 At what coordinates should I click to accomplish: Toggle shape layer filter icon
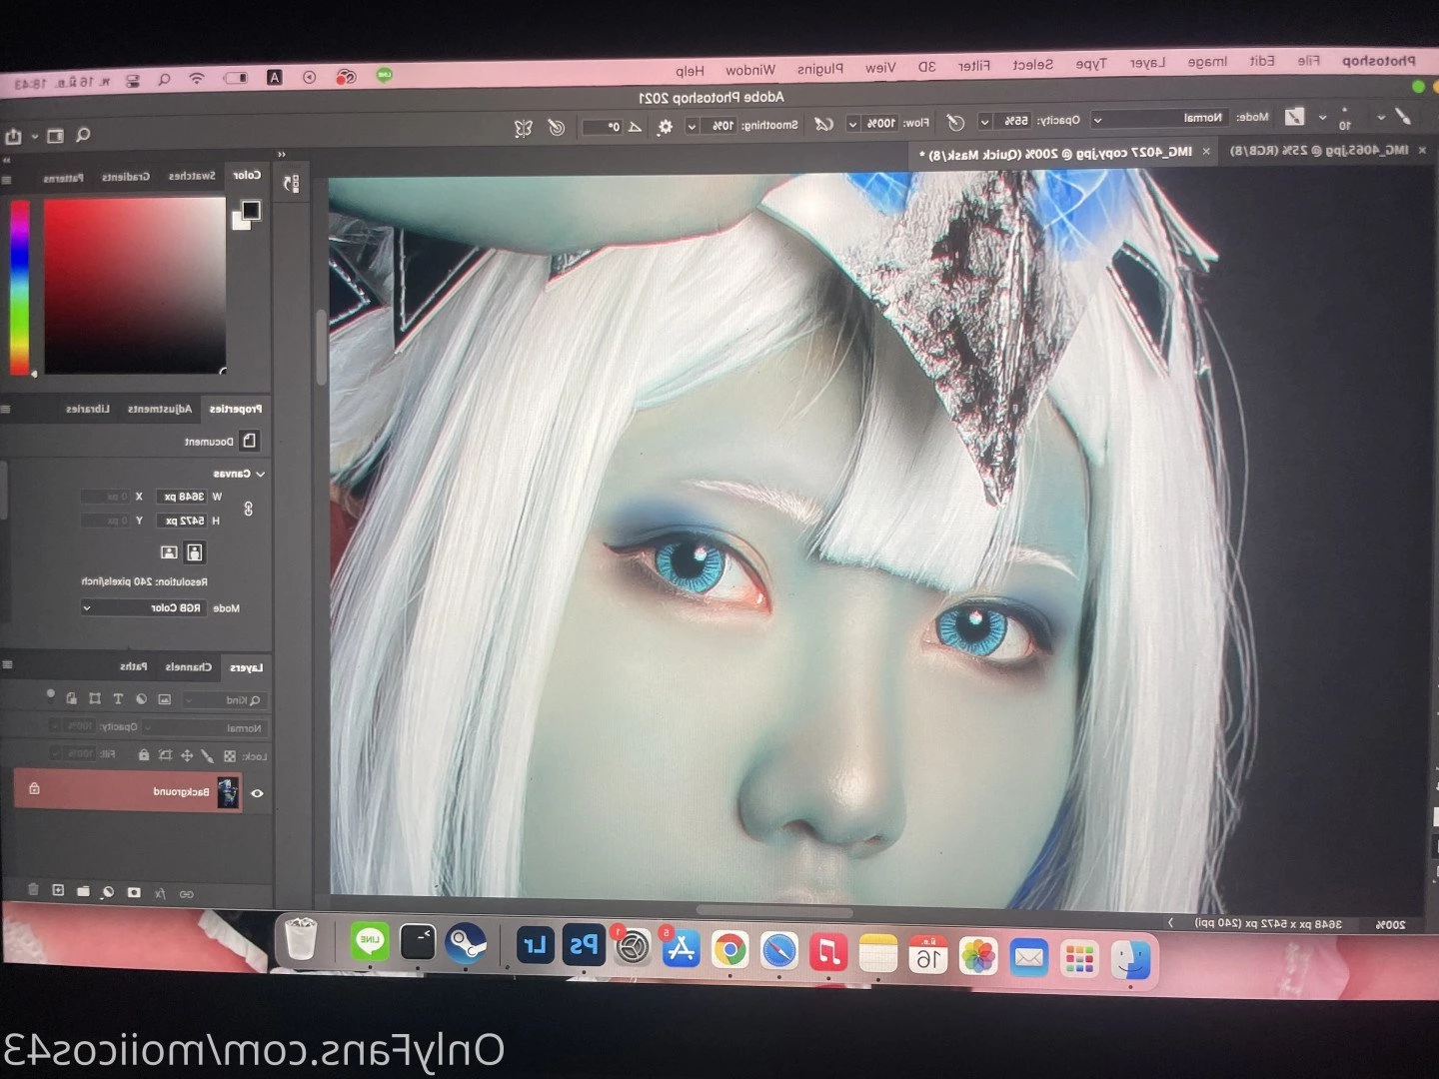(x=95, y=698)
